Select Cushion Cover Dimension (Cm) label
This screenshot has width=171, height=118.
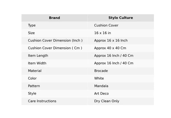tap(55, 48)
